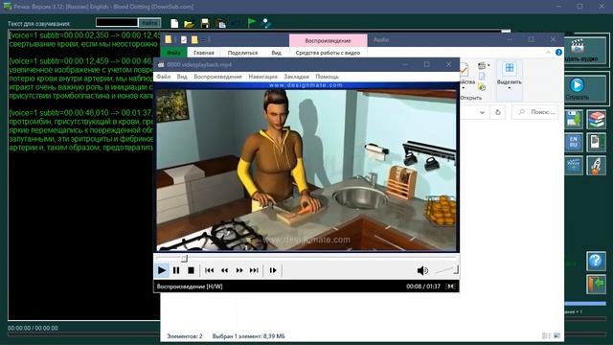Skip to previous file in player
This screenshot has height=345, width=613.
click(x=209, y=270)
